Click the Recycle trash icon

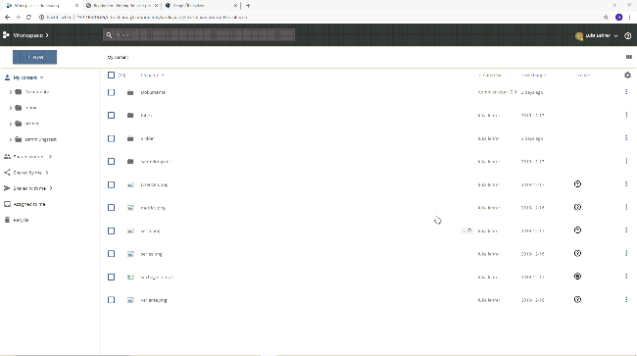click(x=7, y=220)
